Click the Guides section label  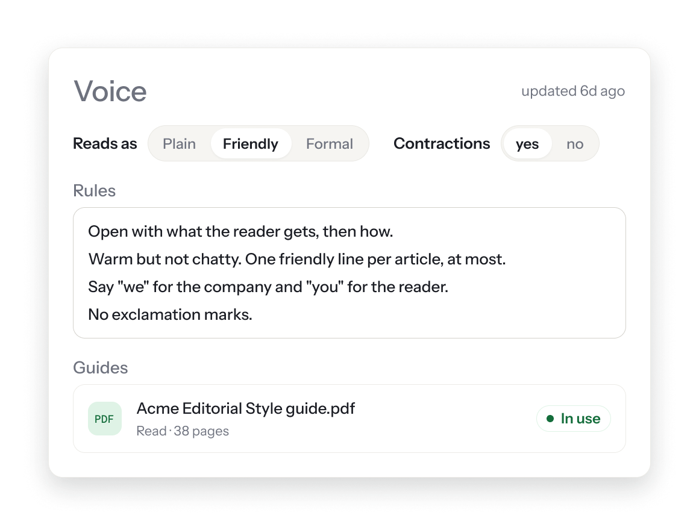(101, 368)
